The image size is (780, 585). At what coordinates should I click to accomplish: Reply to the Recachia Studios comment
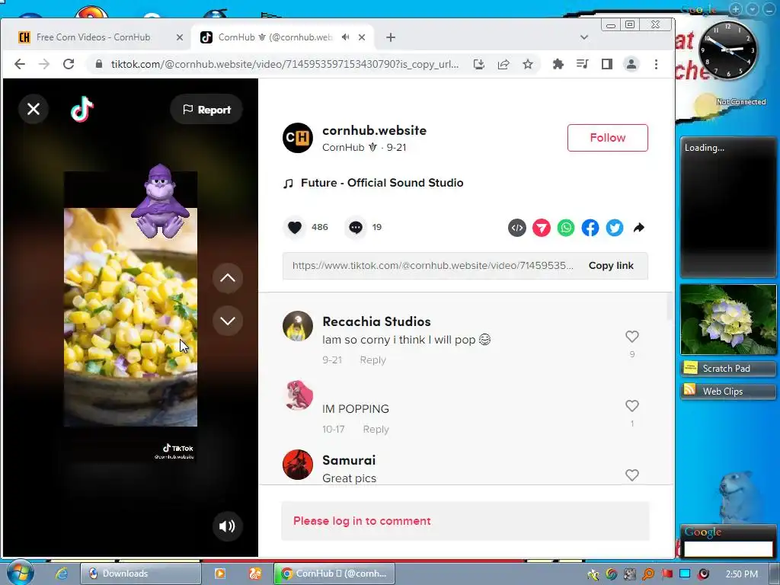[372, 360]
